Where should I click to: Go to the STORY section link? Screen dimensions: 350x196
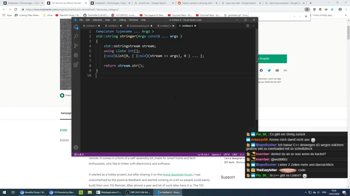click(x=63, y=130)
